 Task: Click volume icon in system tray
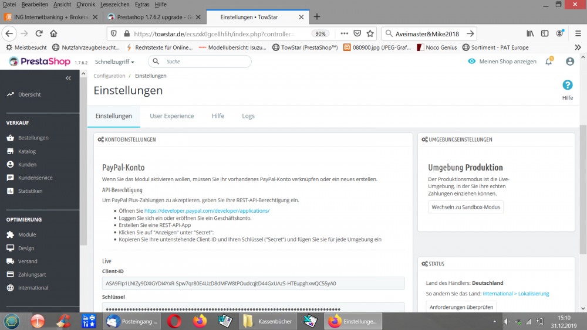click(507, 321)
